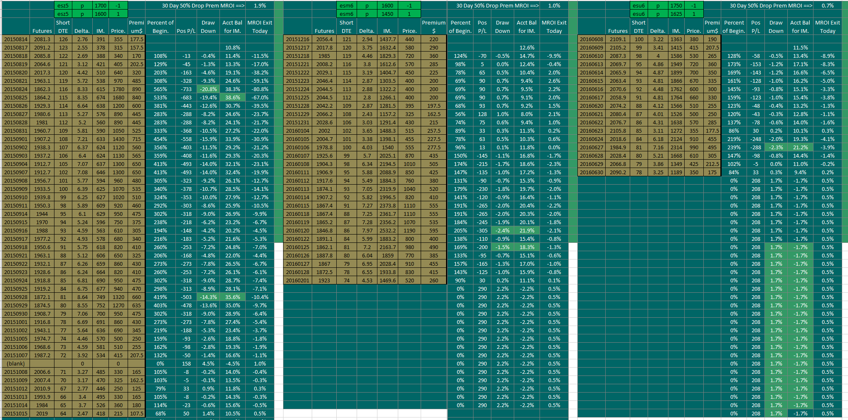
Task: Click the date cell 20151008
Action: click(16, 372)
